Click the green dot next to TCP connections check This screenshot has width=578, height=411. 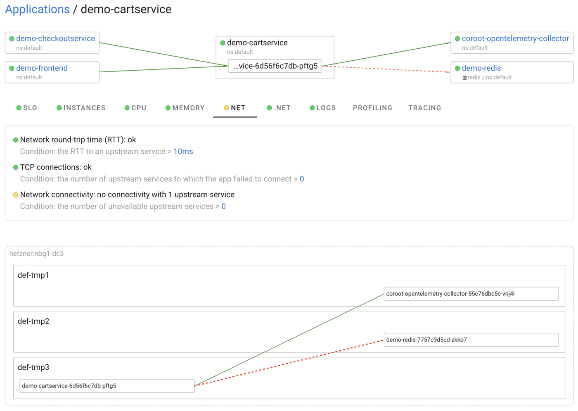point(16,167)
